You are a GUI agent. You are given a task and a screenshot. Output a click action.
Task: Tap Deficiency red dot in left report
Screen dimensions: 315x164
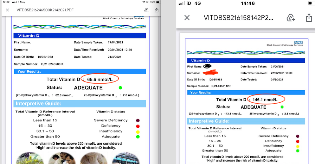pos(138,126)
